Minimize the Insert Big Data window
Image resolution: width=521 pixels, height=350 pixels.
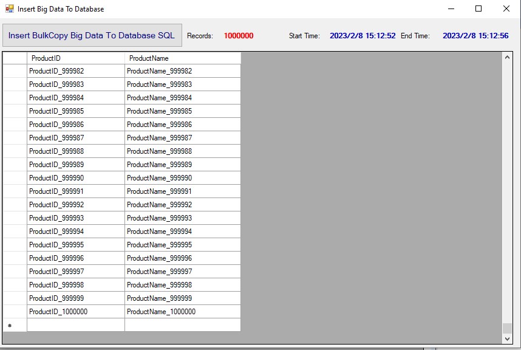pyautogui.click(x=451, y=9)
